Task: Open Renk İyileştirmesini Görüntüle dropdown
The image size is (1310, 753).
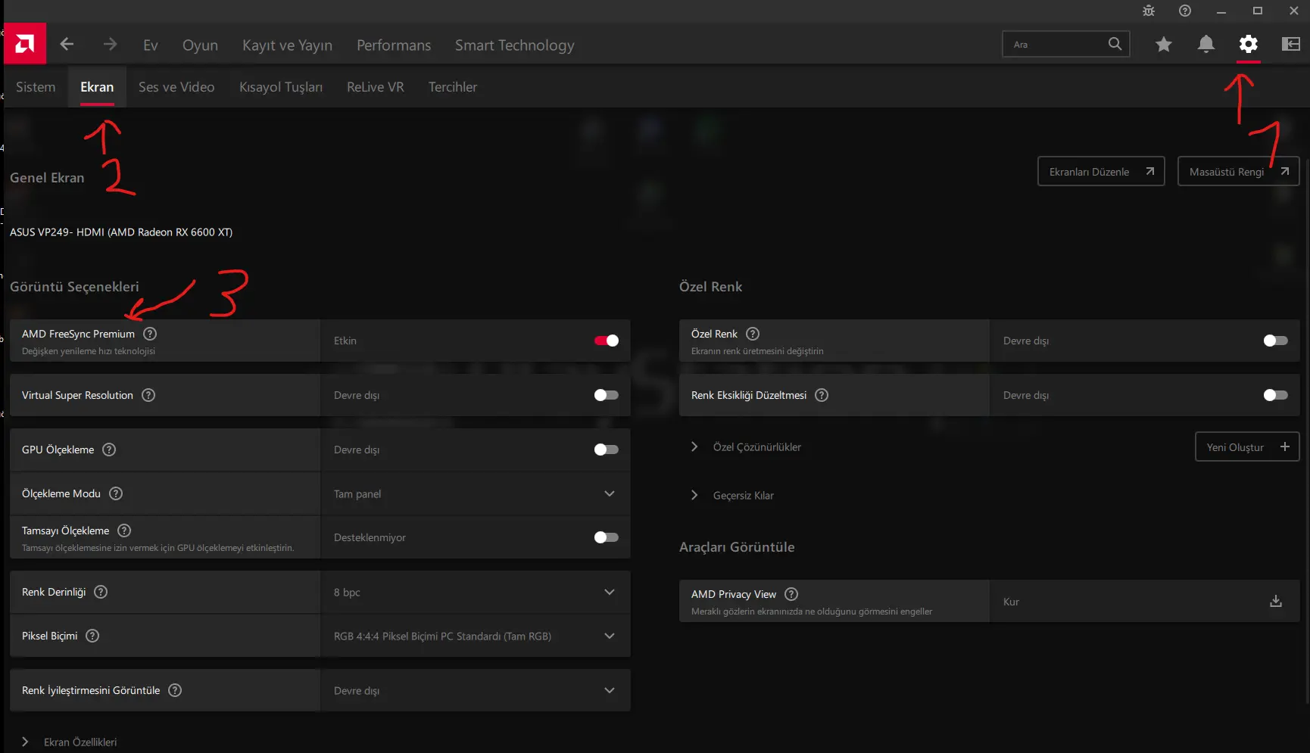Action: pos(476,690)
